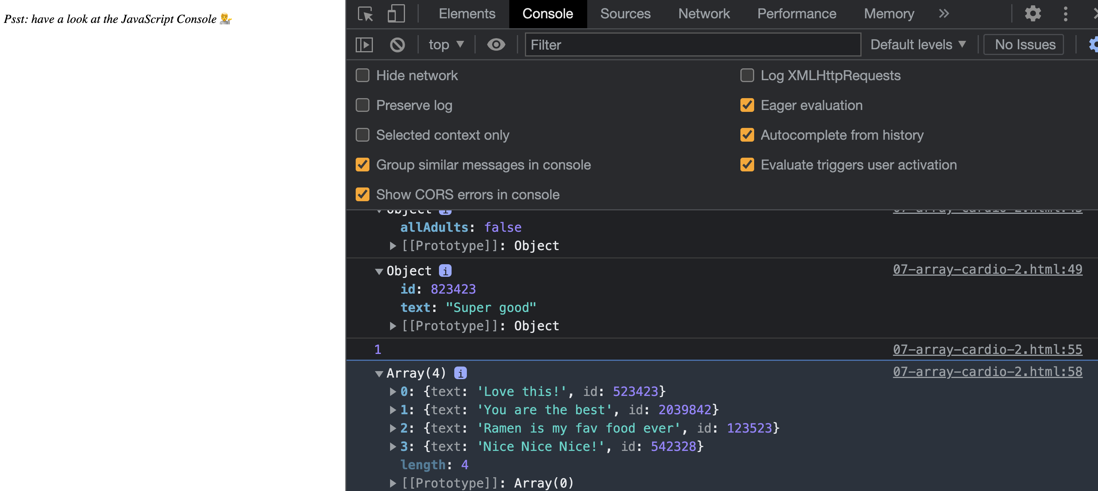This screenshot has height=491, width=1098.
Task: Open DevTools settings gear icon
Action: click(1032, 14)
